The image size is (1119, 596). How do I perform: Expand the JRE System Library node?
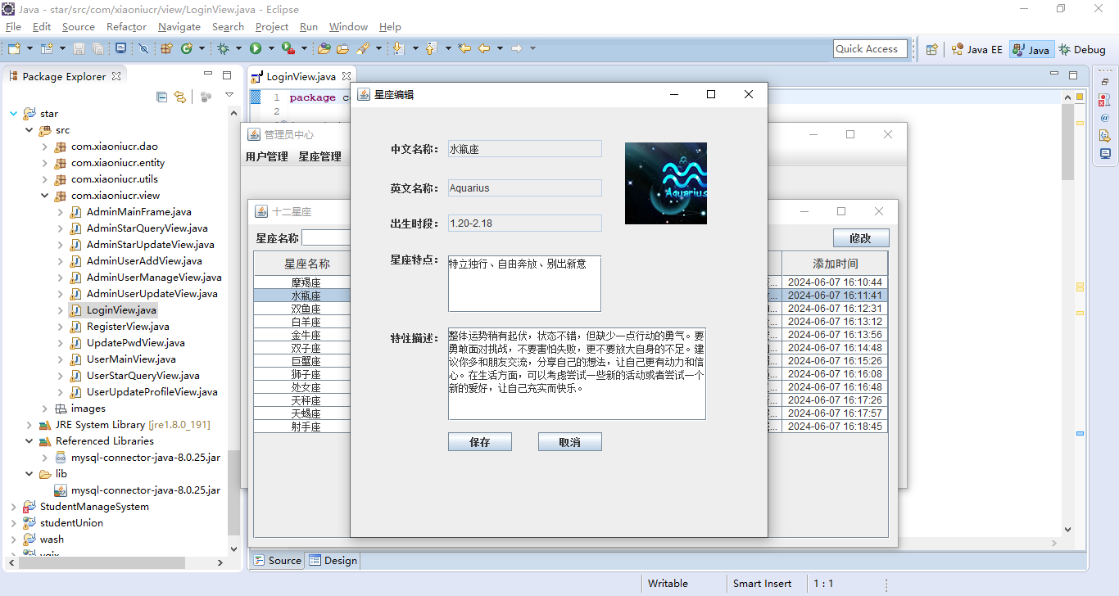(x=29, y=425)
